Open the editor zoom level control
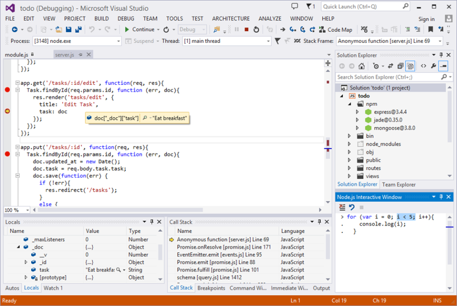This screenshot has width=457, height=306. click(16, 210)
